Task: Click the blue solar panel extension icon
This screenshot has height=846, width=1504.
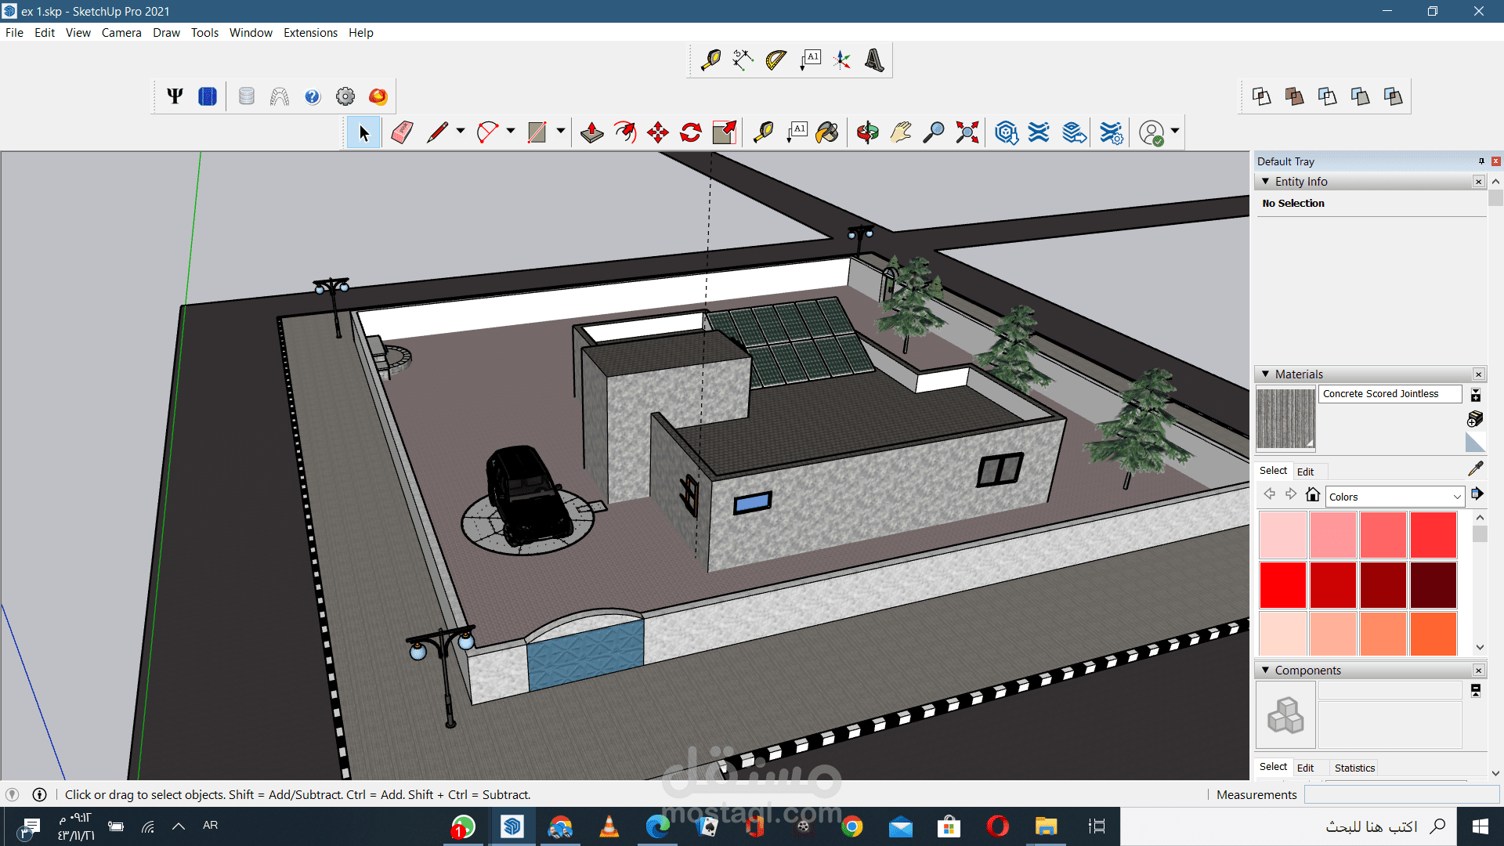Action: point(208,96)
